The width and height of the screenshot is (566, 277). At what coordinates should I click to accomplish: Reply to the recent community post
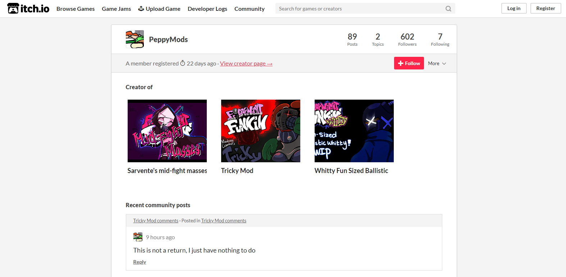click(140, 262)
